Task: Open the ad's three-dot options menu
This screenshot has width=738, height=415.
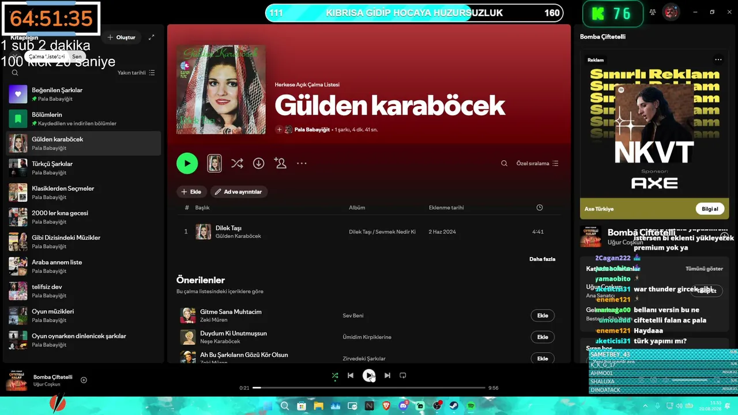Action: [718, 59]
